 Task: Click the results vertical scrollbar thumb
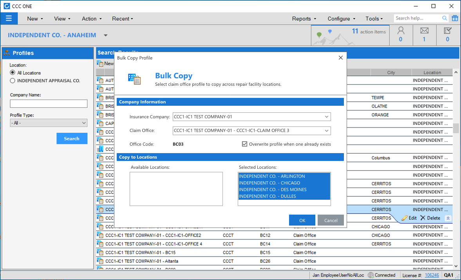coord(456,128)
